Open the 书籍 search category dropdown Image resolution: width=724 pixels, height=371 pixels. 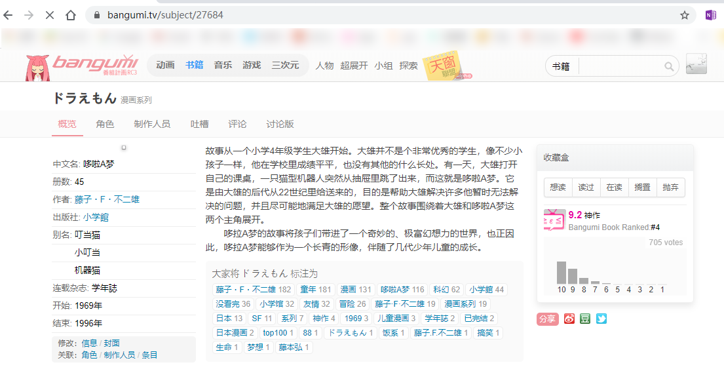click(561, 66)
